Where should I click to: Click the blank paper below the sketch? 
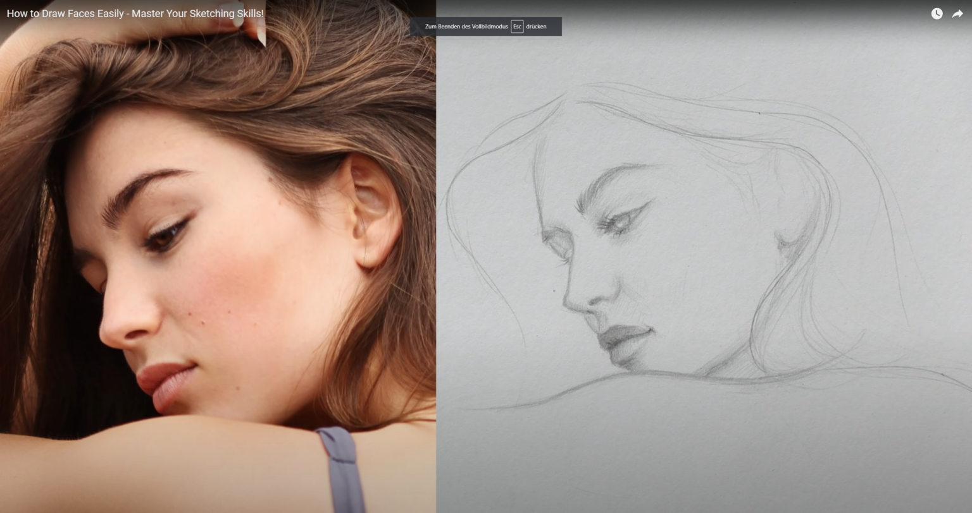tap(696, 455)
